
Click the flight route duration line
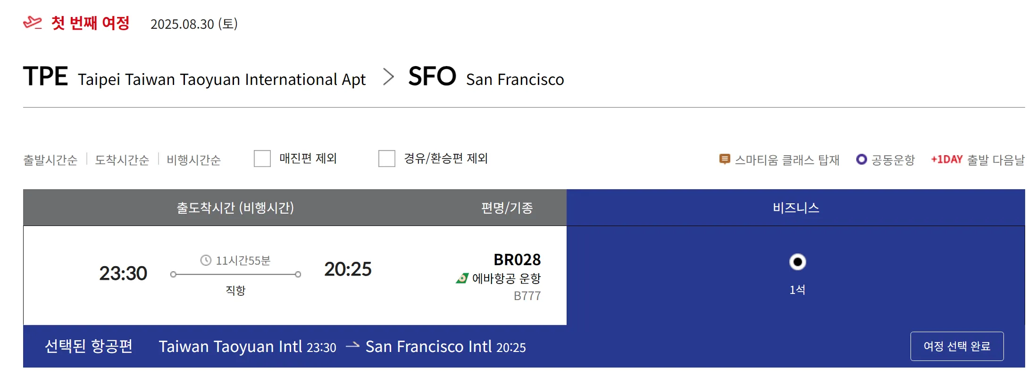pos(235,274)
